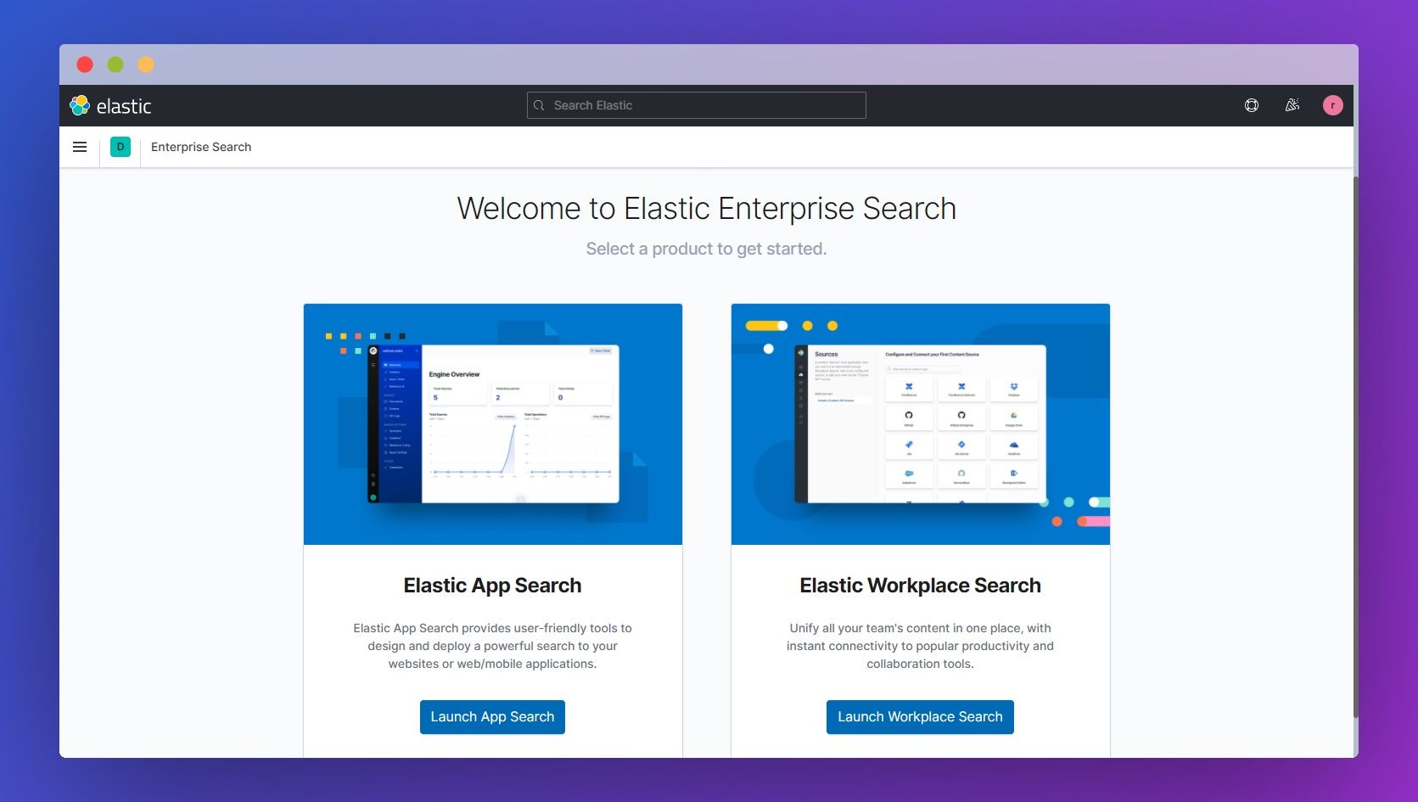Click the Welcome to Elastic Enterprise Search title
The height and width of the screenshot is (802, 1418).
[706, 209]
